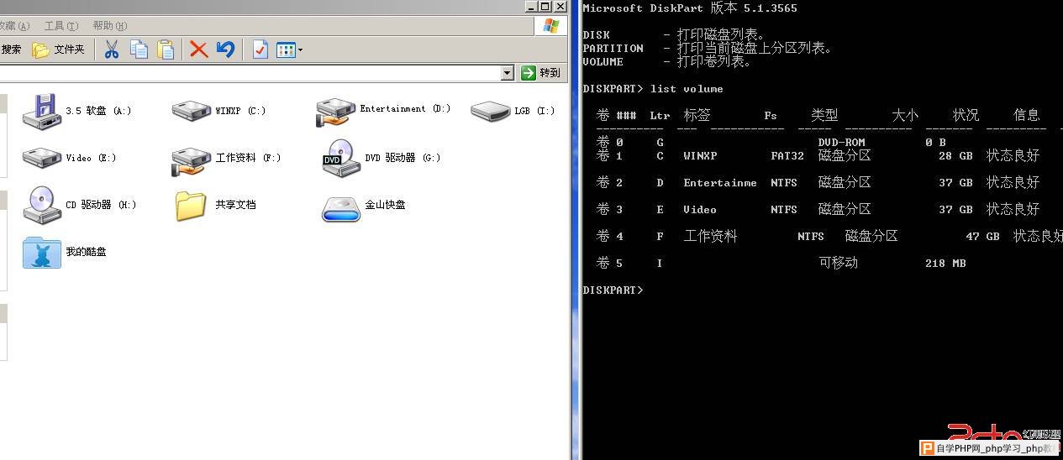Click the Ltr column header in DiskPart
The height and width of the screenshot is (460, 1063).
tap(660, 115)
